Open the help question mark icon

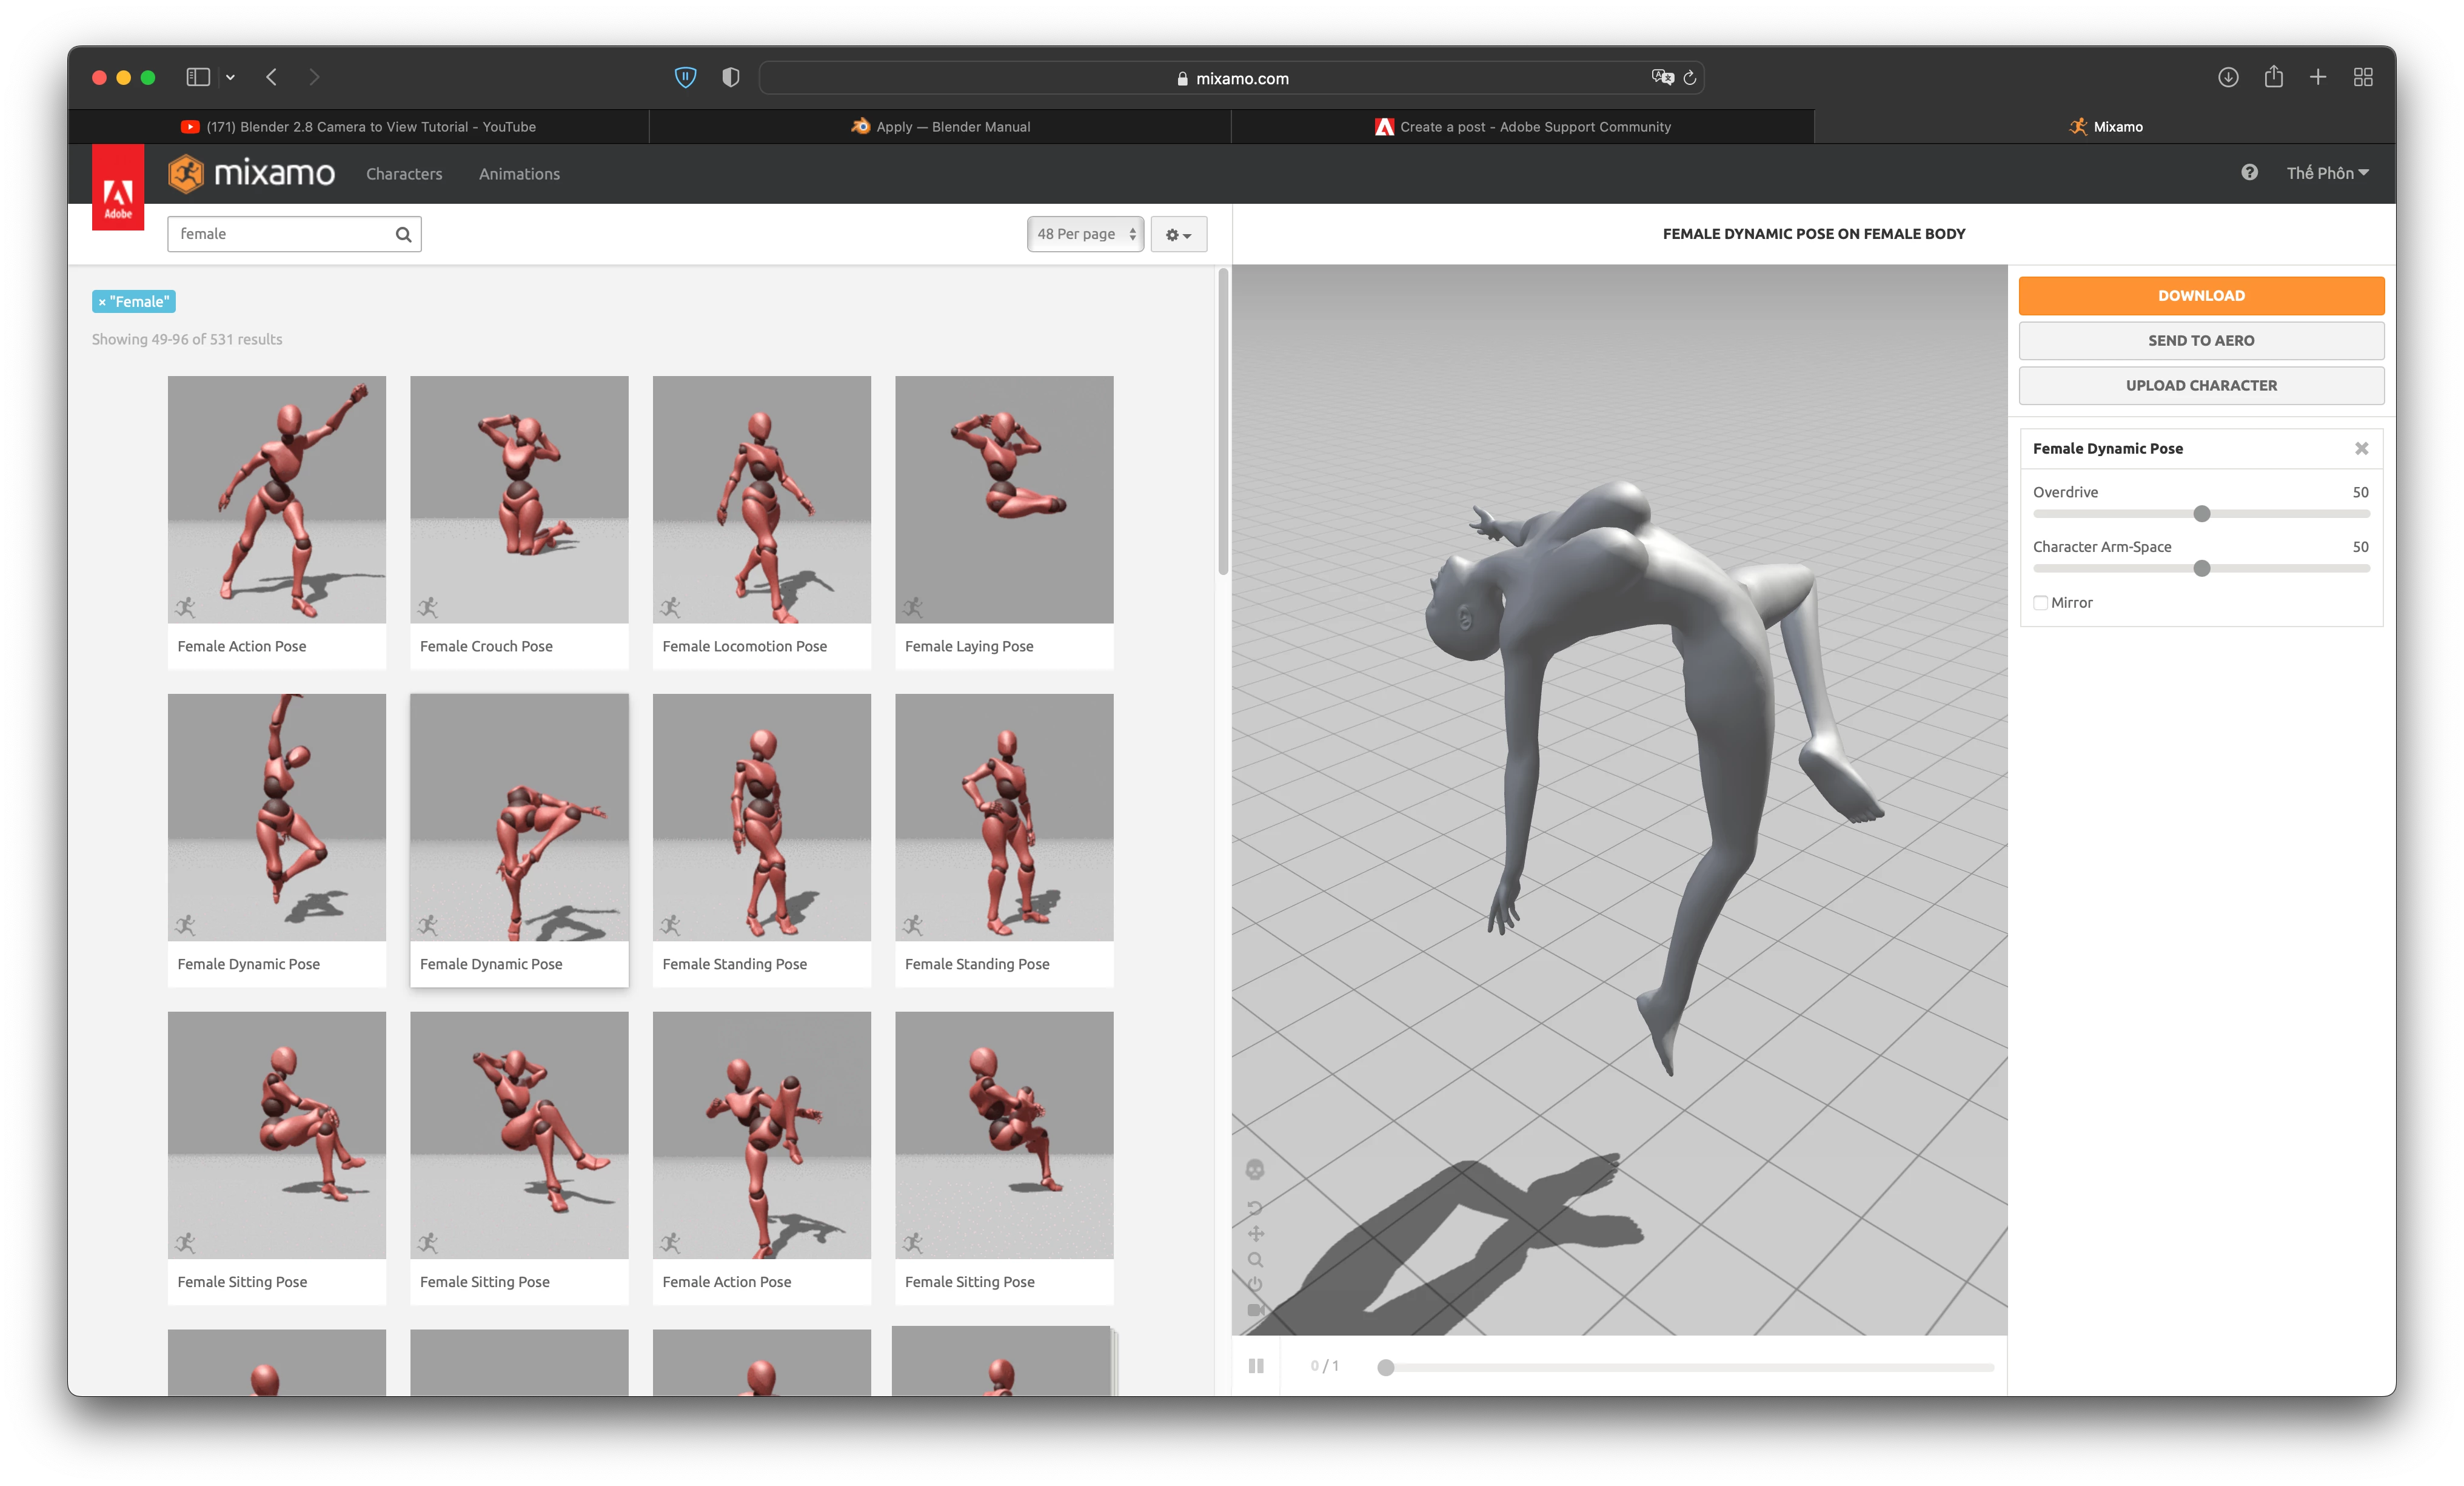click(x=2249, y=172)
